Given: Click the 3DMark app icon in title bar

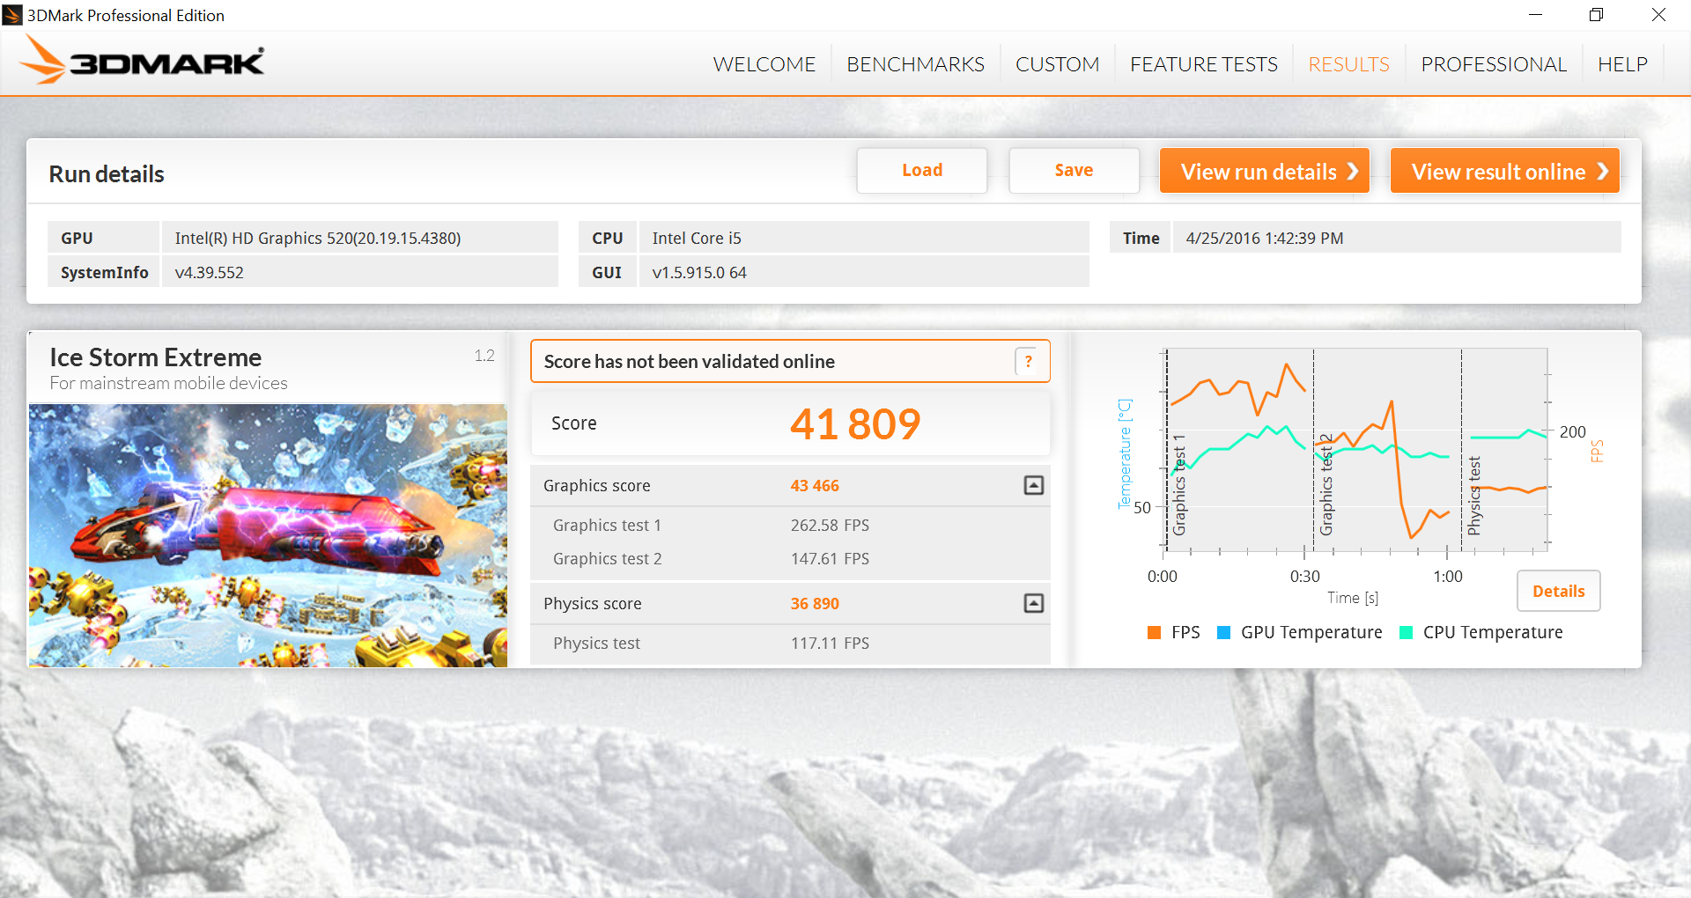Looking at the screenshot, I should click(x=12, y=15).
